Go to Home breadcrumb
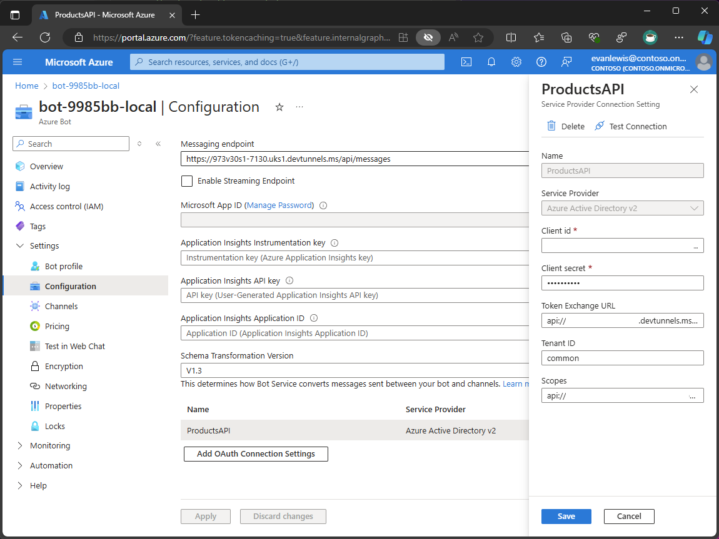The image size is (719, 539). point(27,86)
